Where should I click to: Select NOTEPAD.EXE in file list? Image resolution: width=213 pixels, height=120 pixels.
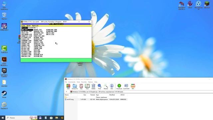(x=39, y=33)
